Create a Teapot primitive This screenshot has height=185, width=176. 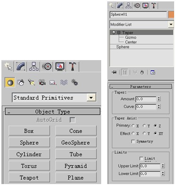coord(29,177)
